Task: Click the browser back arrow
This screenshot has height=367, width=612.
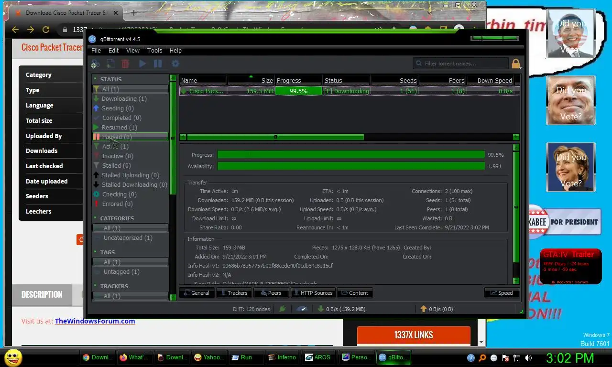Action: tap(15, 30)
